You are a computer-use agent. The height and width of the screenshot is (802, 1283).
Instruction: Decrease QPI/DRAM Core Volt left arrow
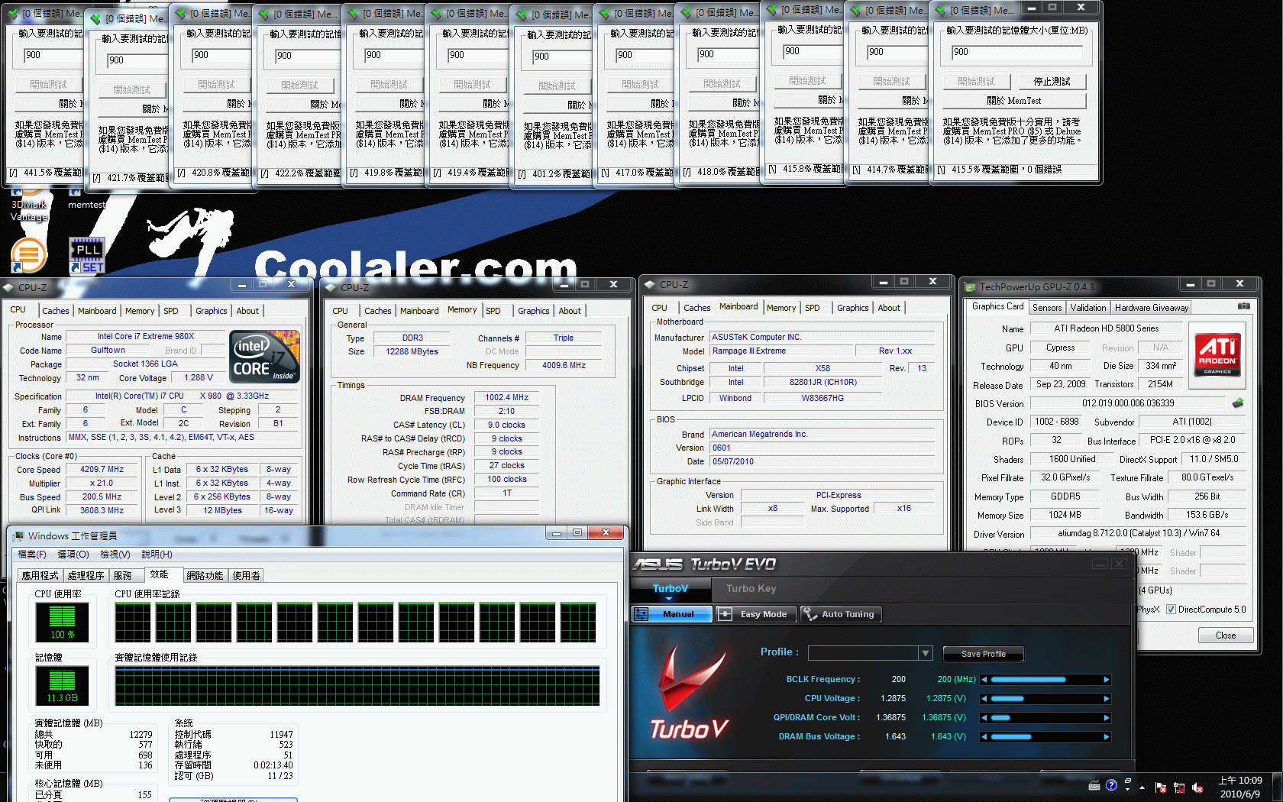pyautogui.click(x=984, y=717)
